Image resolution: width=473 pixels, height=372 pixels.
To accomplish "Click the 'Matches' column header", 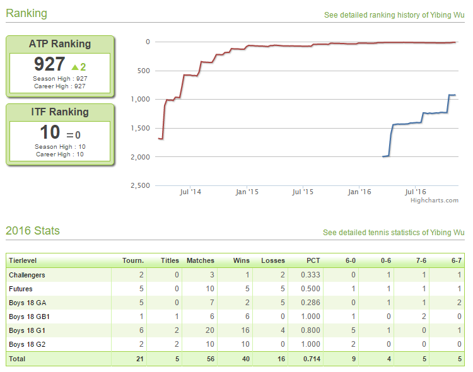I will pyautogui.click(x=201, y=260).
